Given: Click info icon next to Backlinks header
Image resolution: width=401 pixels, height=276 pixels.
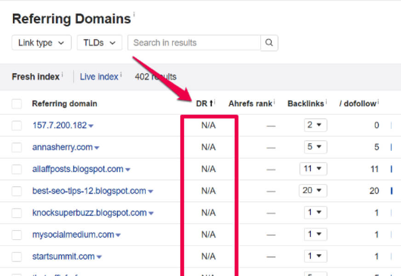Looking at the screenshot, I should pyautogui.click(x=327, y=101).
